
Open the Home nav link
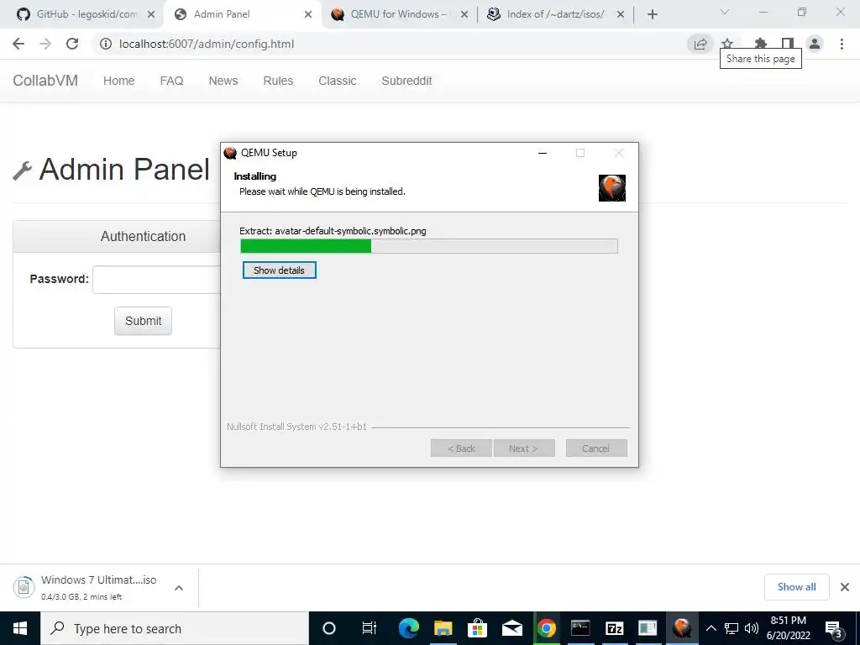point(119,81)
